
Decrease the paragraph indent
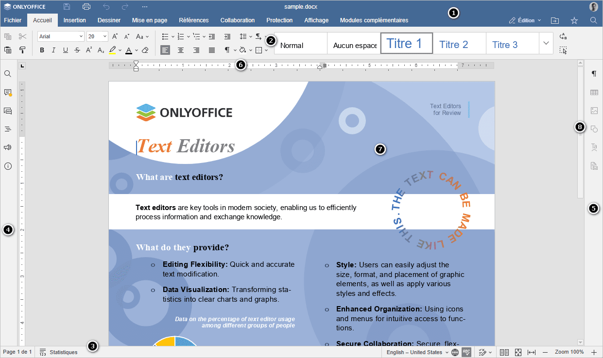[x=212, y=36]
